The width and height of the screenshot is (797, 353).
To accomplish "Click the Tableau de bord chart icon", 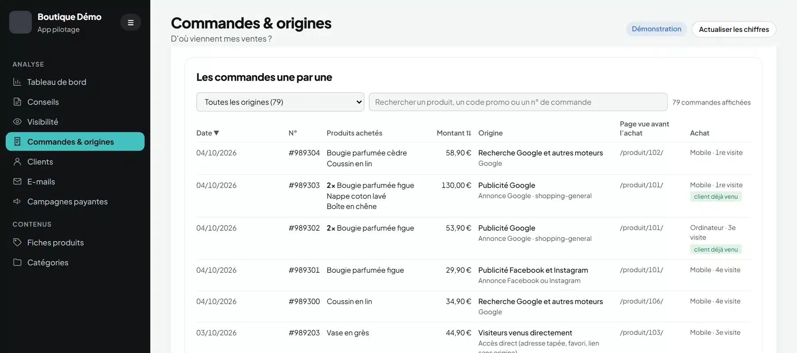I will coord(17,82).
